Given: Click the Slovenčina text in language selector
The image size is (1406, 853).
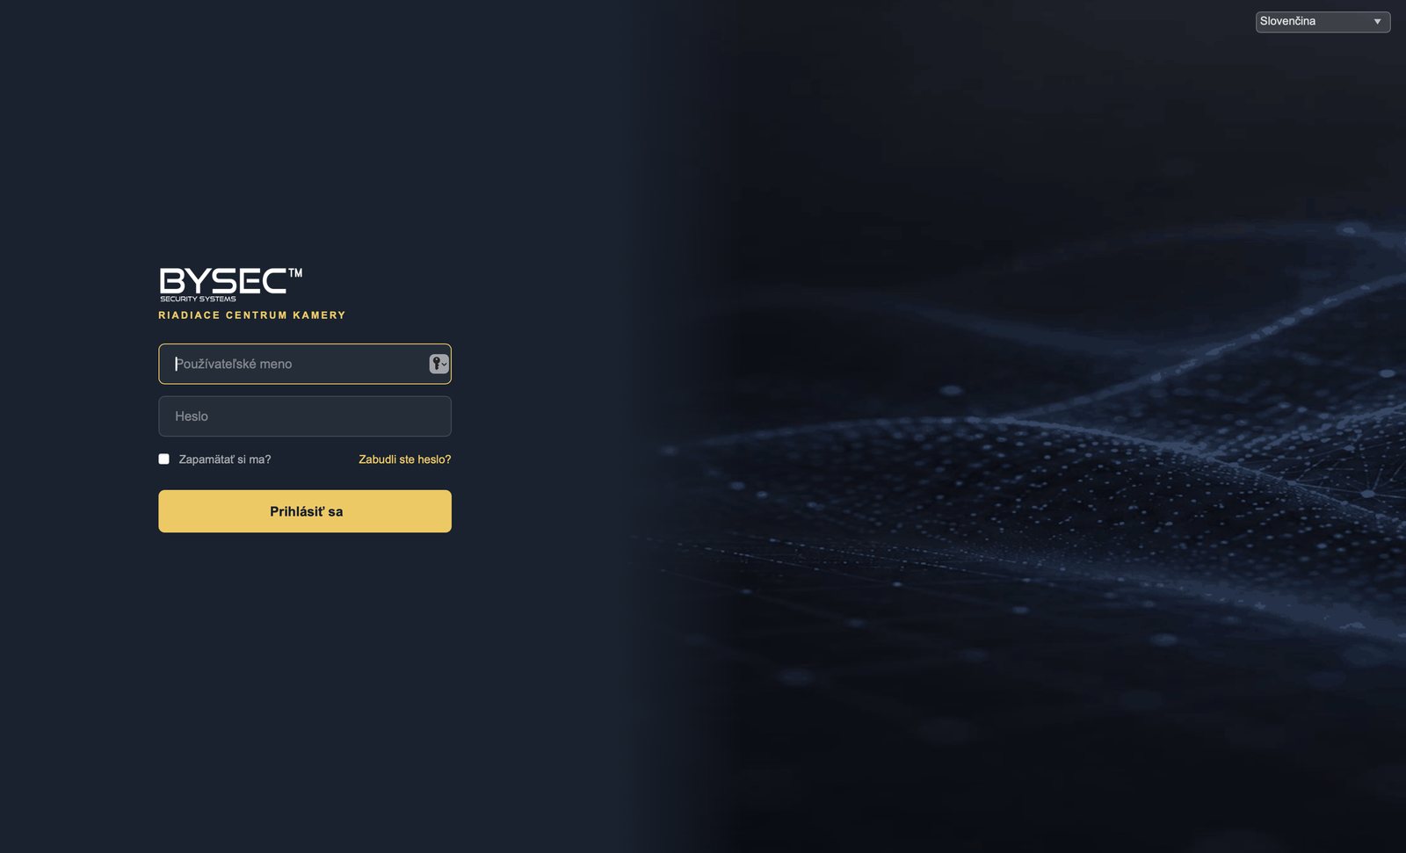Looking at the screenshot, I should point(1287,21).
